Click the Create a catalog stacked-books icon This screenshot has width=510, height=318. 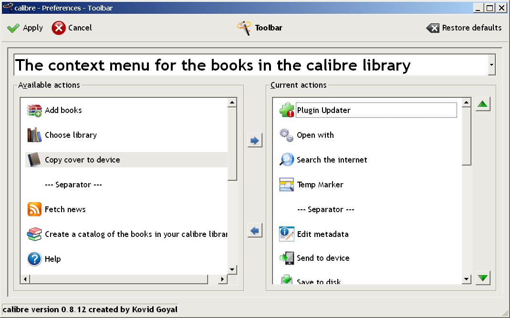(x=34, y=234)
